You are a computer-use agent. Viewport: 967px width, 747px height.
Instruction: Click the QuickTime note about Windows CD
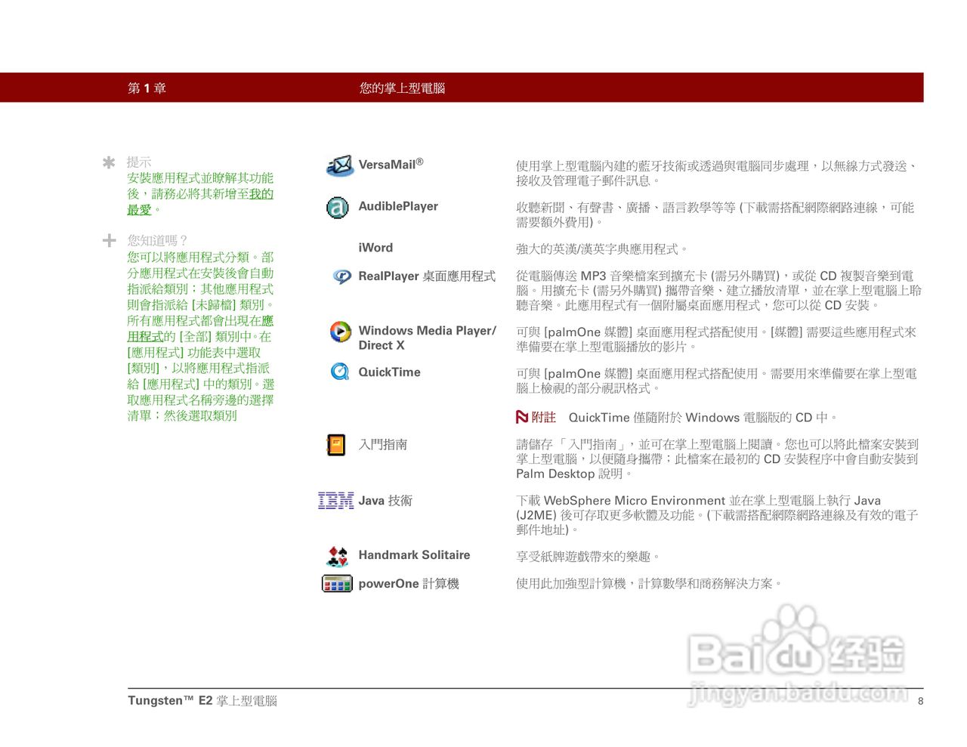(x=703, y=418)
